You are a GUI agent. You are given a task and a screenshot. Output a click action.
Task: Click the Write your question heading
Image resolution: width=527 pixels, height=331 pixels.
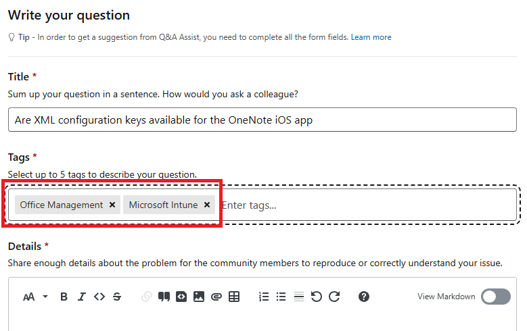[69, 16]
